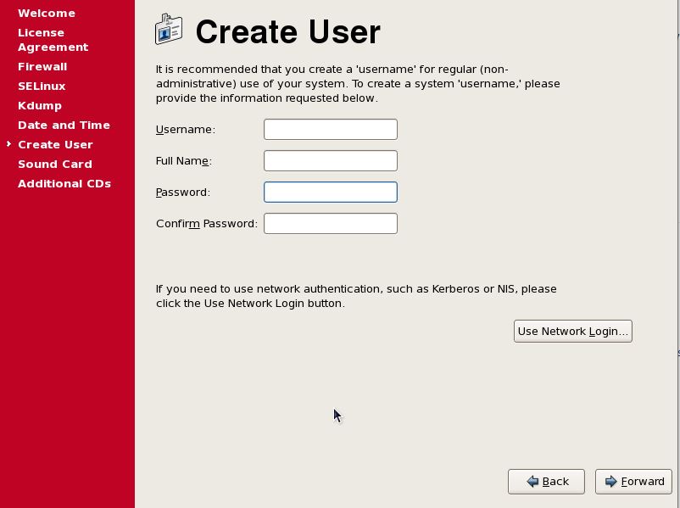Click the Username label
Image resolution: width=680 pixels, height=508 pixels.
[x=186, y=129]
